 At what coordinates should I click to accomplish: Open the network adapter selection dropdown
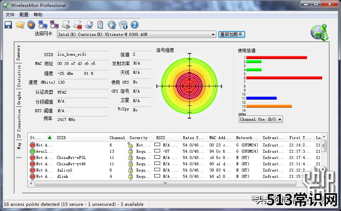tap(213, 34)
